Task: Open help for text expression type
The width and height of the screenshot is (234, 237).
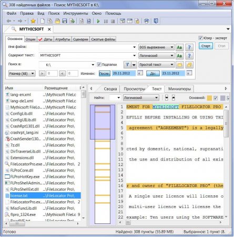Action: tap(189, 56)
